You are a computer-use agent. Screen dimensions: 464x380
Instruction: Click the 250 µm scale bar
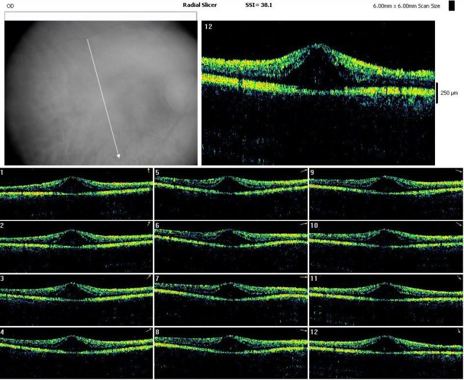pos(438,93)
